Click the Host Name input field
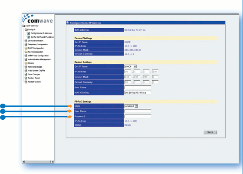The width and height of the screenshot is (243, 174). point(138,87)
